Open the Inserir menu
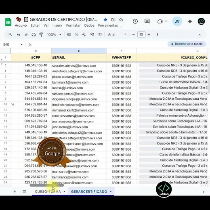This screenshot has width=210, height=210. [57, 25]
